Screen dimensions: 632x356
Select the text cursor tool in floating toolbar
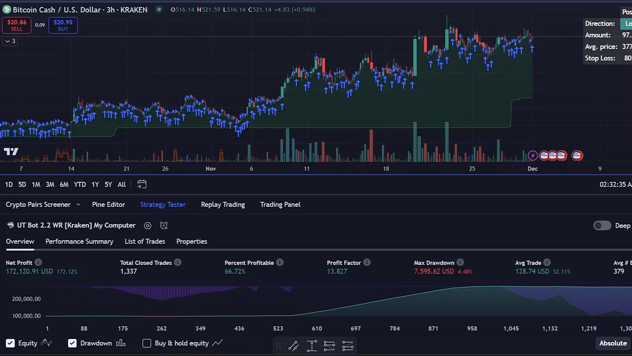[311, 345]
